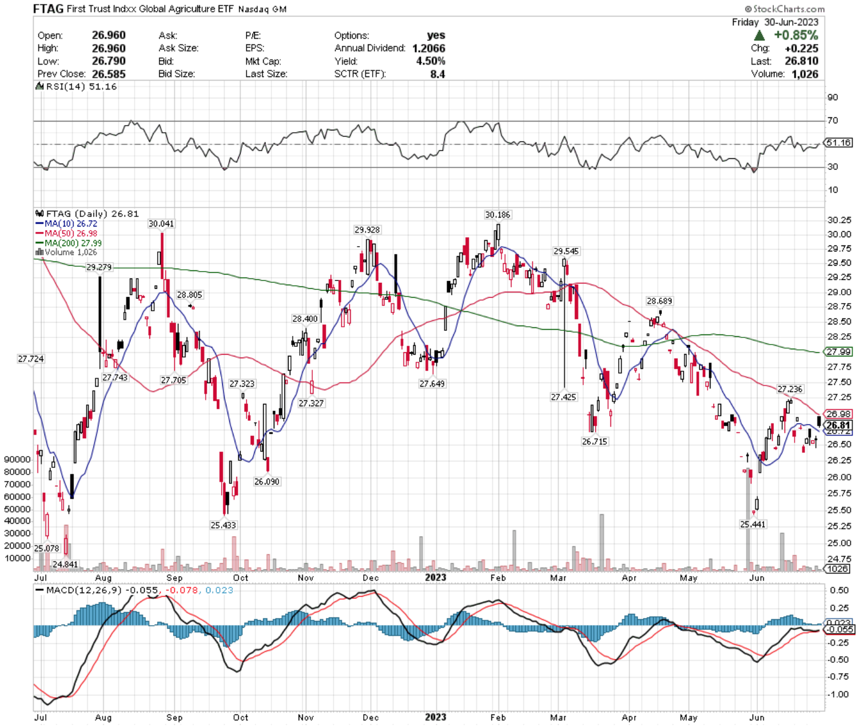Image resolution: width=864 pixels, height=727 pixels.
Task: Click the 1026 volume axis tag
Action: pyautogui.click(x=837, y=569)
